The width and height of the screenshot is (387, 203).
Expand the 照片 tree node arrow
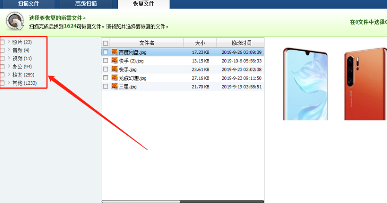9,42
